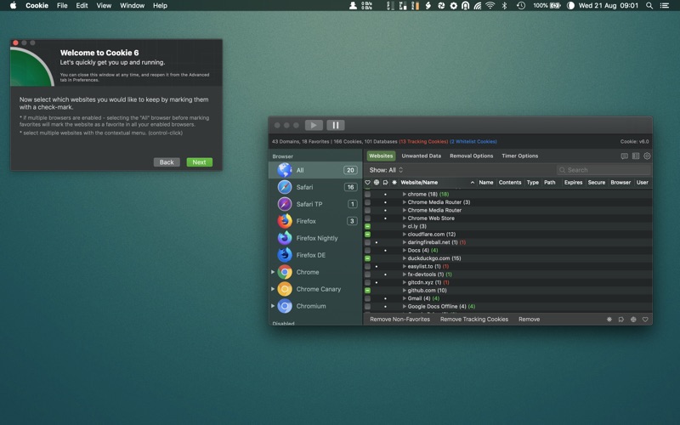
Task: Toggle favorite checkbox for github.com
Action: point(368,291)
